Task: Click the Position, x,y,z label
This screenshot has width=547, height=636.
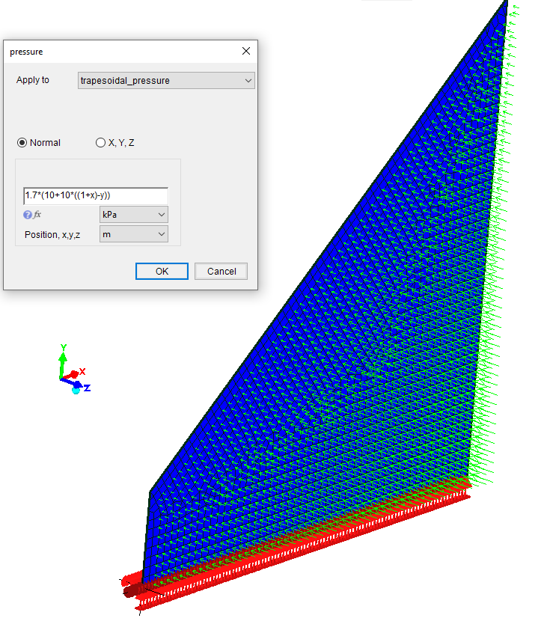Action: [x=52, y=235]
